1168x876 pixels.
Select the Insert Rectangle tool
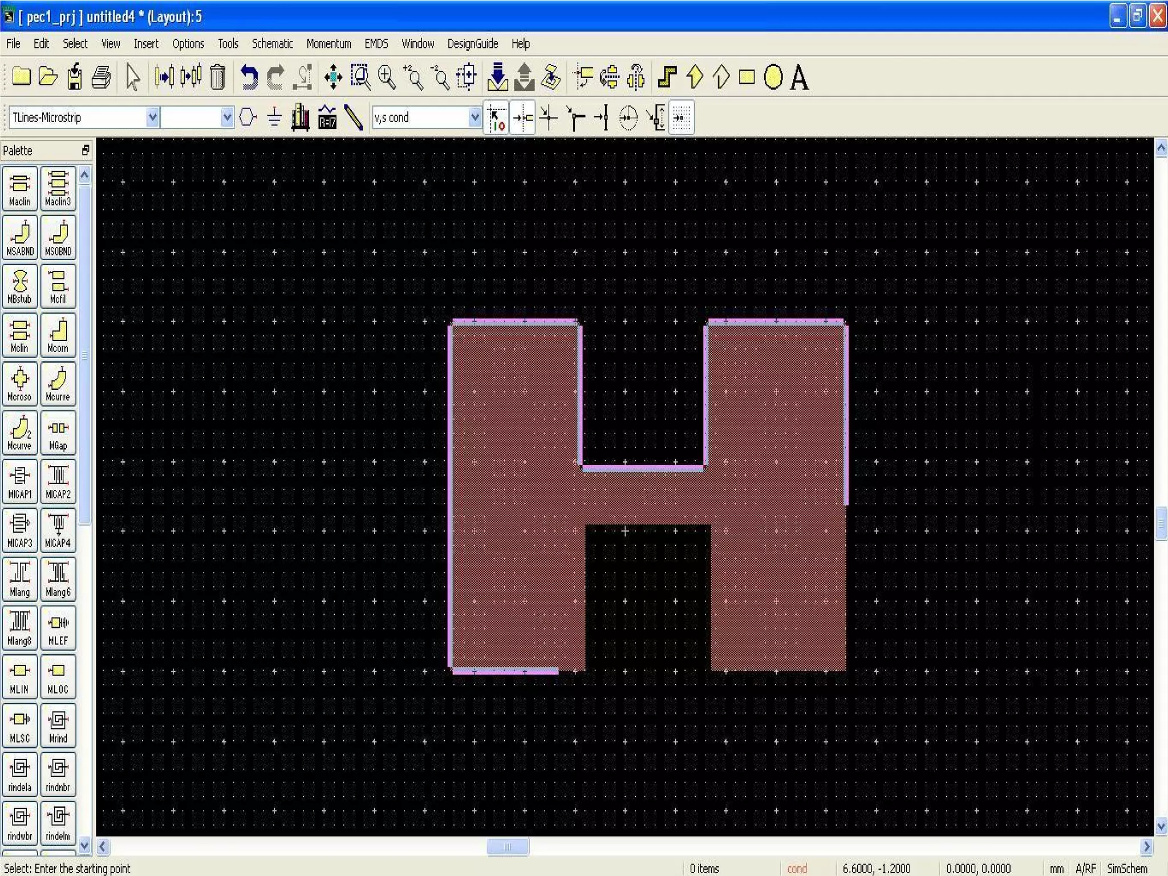click(747, 77)
